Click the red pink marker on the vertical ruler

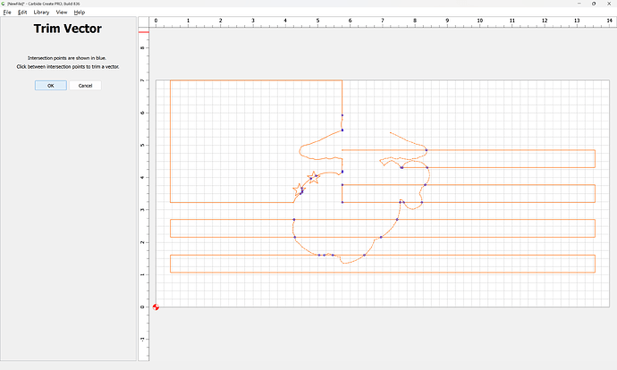point(143,33)
